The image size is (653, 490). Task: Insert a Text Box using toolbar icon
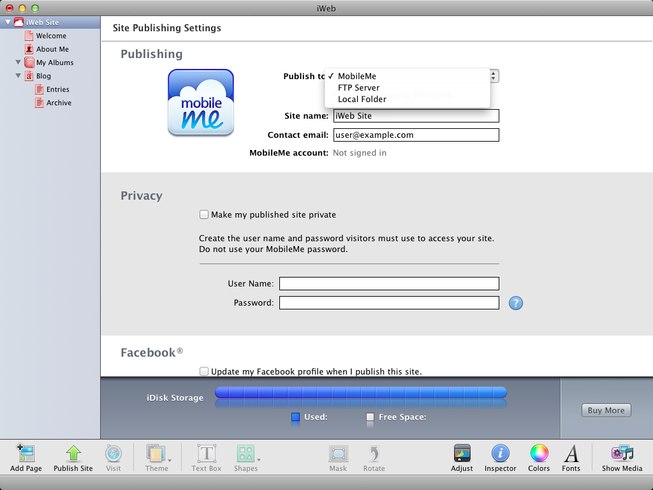pyautogui.click(x=206, y=453)
